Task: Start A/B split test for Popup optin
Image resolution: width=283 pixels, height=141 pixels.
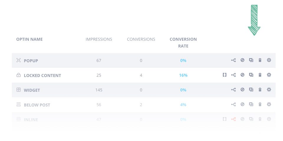Action: (233, 60)
